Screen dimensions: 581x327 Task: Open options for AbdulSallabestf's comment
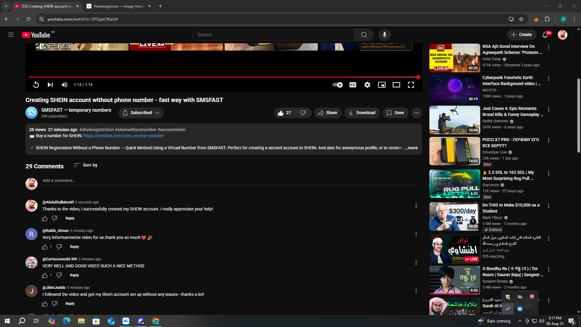click(416, 206)
